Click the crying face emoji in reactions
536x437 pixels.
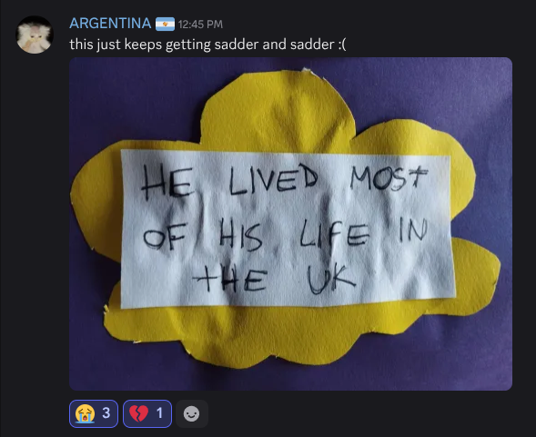coord(86,413)
